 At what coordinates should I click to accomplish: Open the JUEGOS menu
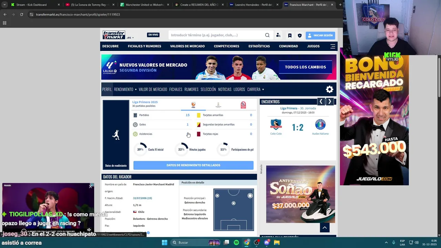(314, 46)
